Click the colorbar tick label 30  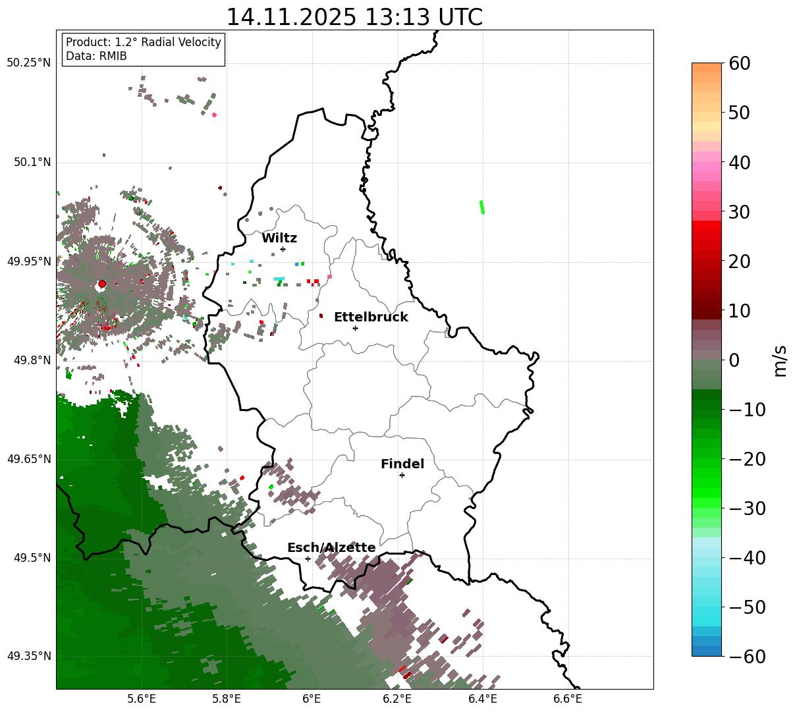coord(739,212)
